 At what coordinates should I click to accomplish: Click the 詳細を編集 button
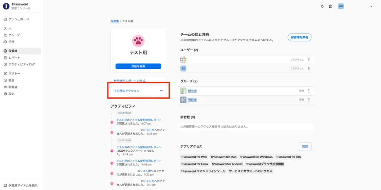[x=138, y=66]
